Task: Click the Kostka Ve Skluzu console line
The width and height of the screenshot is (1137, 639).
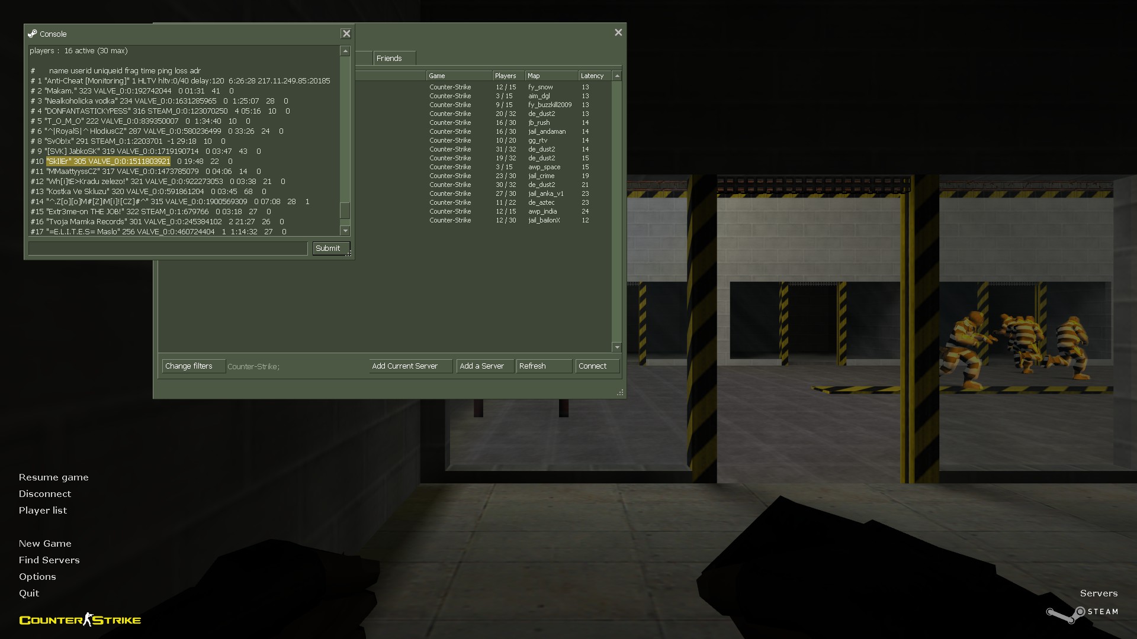Action: click(149, 192)
